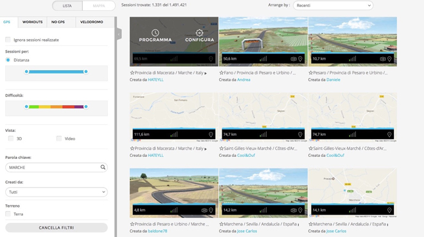
Task: Favorite the Pesaro 10,7 km session star
Action: pyautogui.click(x=311, y=73)
